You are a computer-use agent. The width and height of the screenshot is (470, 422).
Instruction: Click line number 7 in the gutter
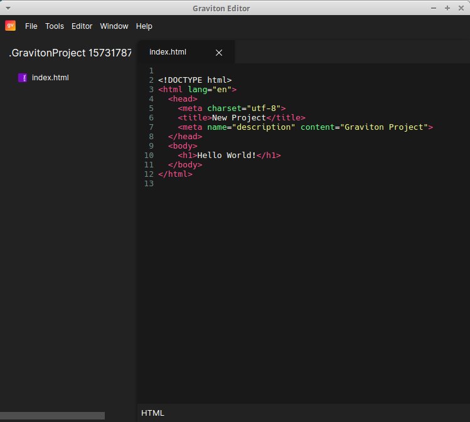click(151, 127)
